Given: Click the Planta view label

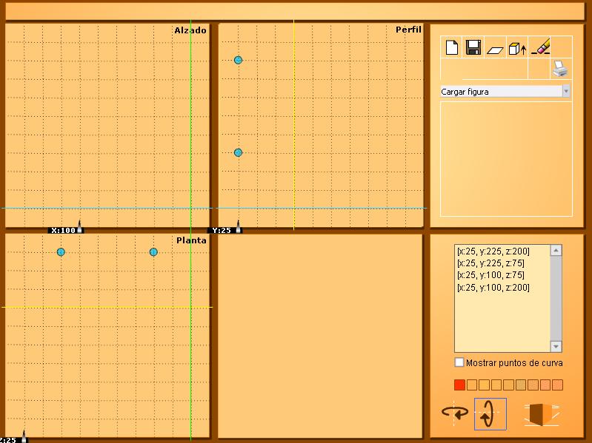Looking at the screenshot, I should pyautogui.click(x=191, y=240).
